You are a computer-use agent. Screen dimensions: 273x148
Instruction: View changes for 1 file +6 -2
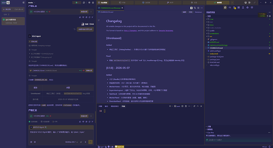(84, 11)
